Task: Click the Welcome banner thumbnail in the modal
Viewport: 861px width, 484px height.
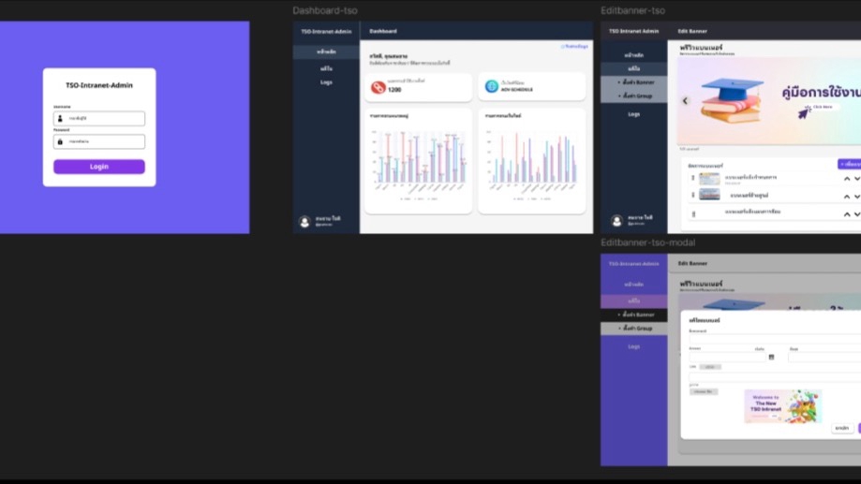Action: pos(782,406)
